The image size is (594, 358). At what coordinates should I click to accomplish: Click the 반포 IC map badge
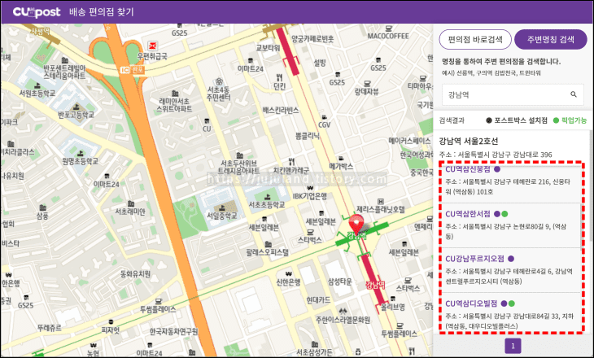tap(132, 70)
